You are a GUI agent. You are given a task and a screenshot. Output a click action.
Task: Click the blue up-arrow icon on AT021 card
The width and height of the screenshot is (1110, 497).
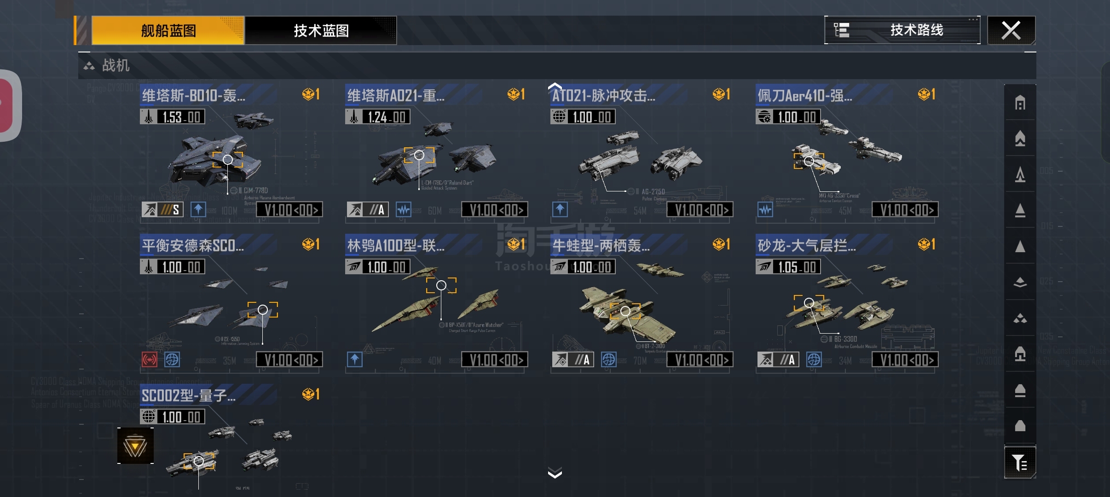click(x=560, y=210)
